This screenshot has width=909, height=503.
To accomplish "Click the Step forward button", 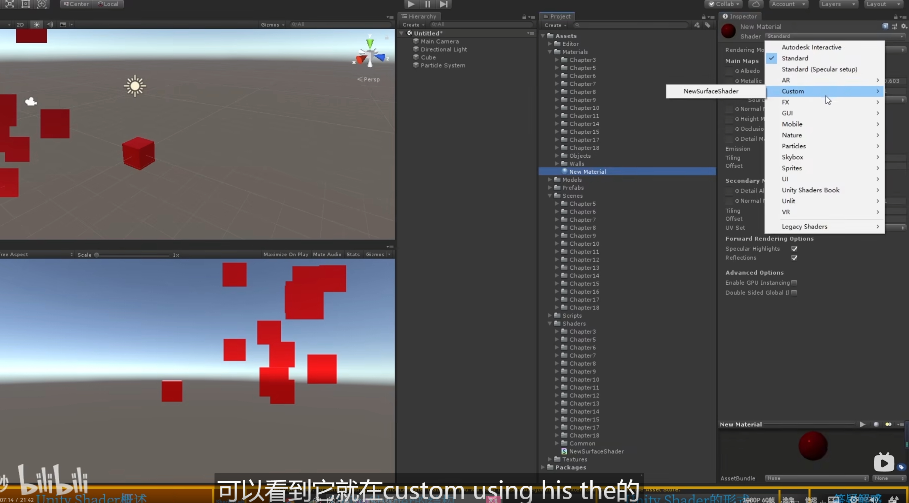I will pyautogui.click(x=444, y=4).
